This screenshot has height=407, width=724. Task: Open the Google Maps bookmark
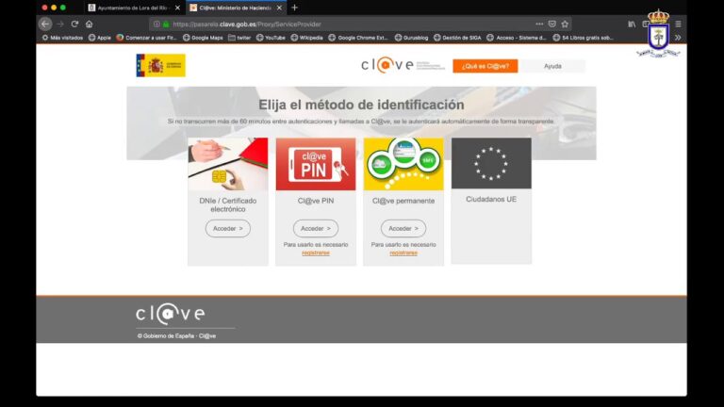(x=203, y=38)
